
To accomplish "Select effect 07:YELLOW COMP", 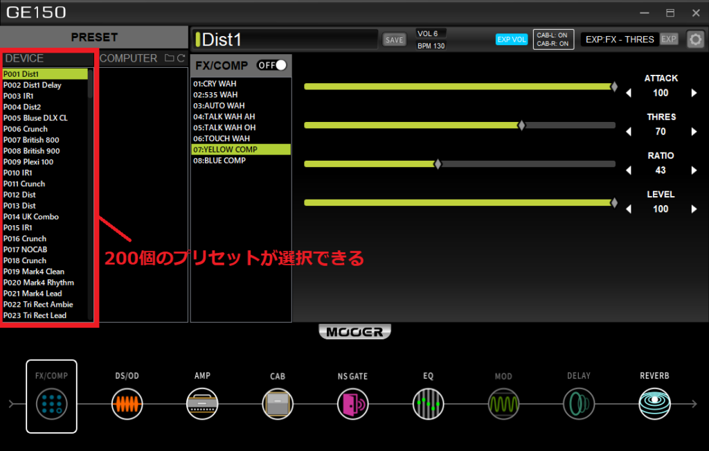I will click(241, 149).
